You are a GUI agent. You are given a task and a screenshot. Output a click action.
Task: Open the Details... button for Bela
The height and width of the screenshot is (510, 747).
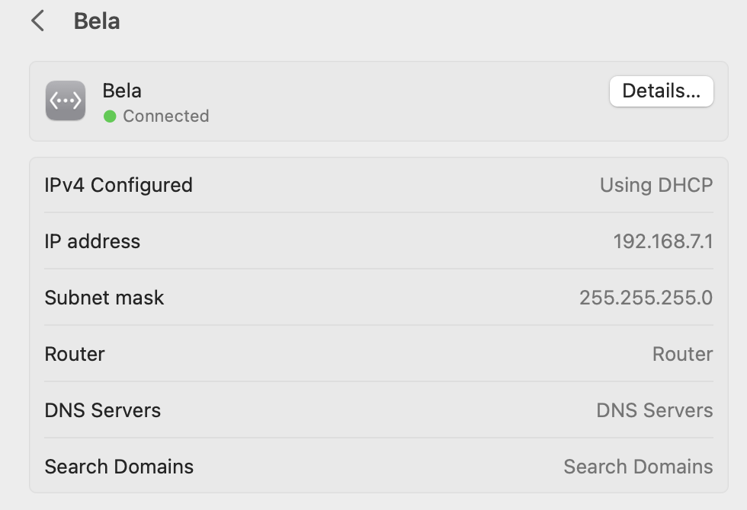pyautogui.click(x=661, y=91)
